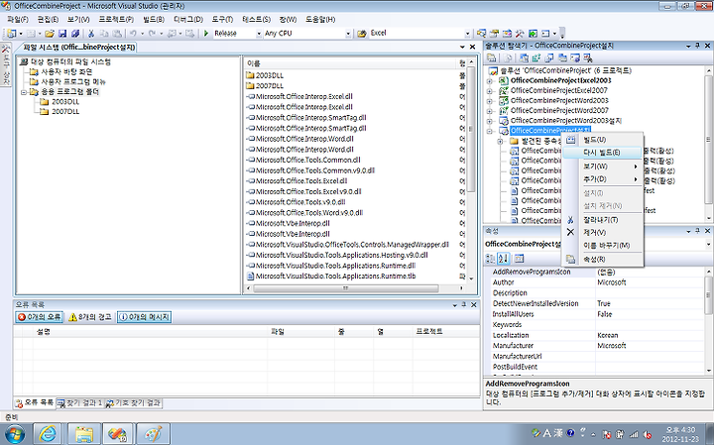714x445 pixels.
Task: Expand the OfficeCombineProjectWord2007 project node
Action: click(490, 111)
